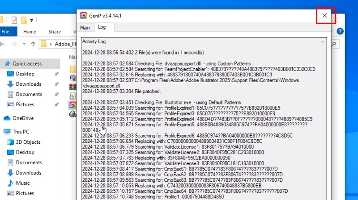Image resolution: width=358 pixels, height=200 pixels.
Task: Click the Back navigation arrow in Explorer
Action: coord(3,44)
